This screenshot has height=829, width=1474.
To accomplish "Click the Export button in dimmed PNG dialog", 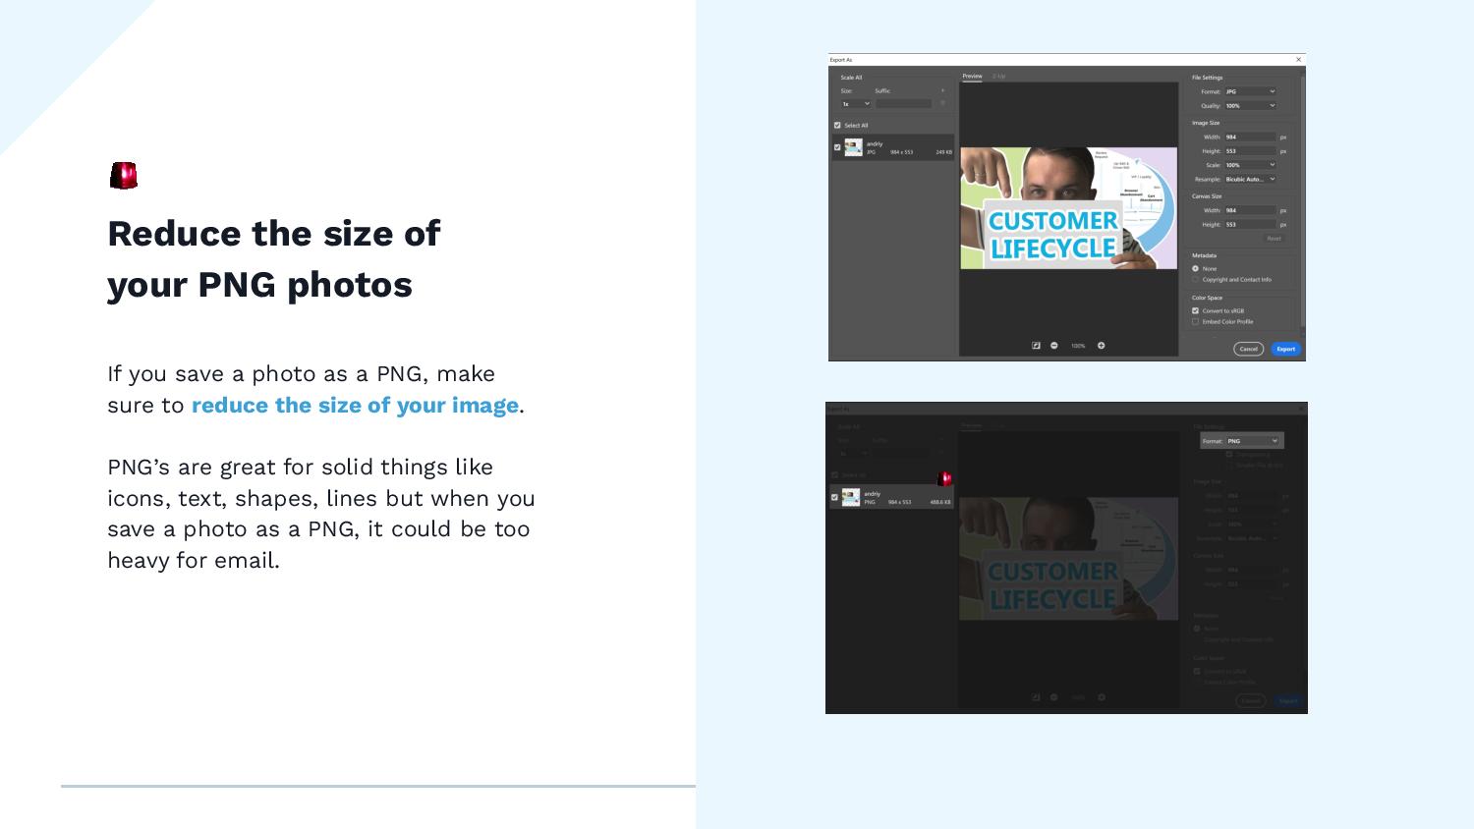I will pos(1288,700).
